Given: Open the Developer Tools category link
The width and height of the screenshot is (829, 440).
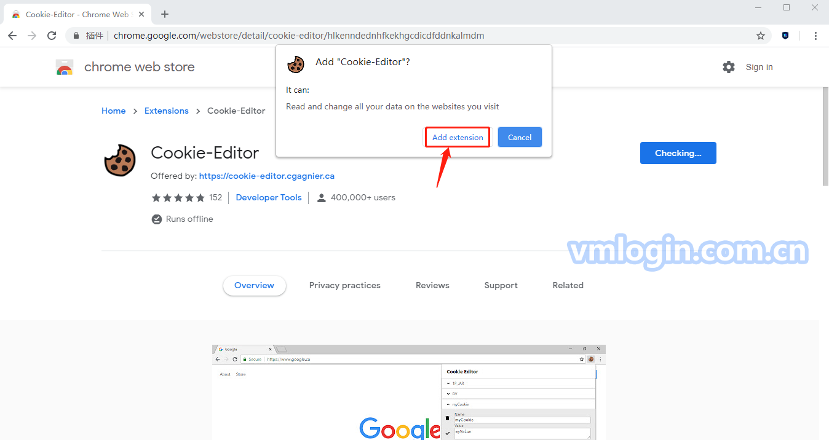Looking at the screenshot, I should click(x=269, y=197).
